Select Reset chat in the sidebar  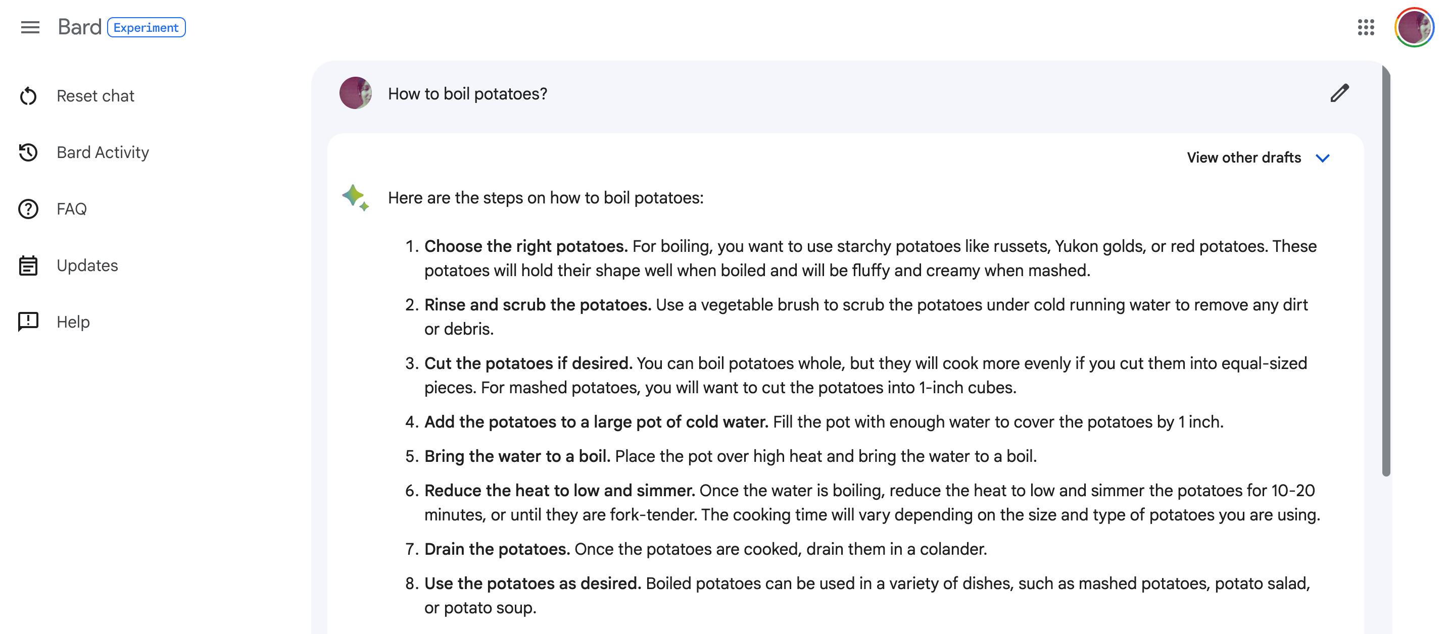pos(95,96)
